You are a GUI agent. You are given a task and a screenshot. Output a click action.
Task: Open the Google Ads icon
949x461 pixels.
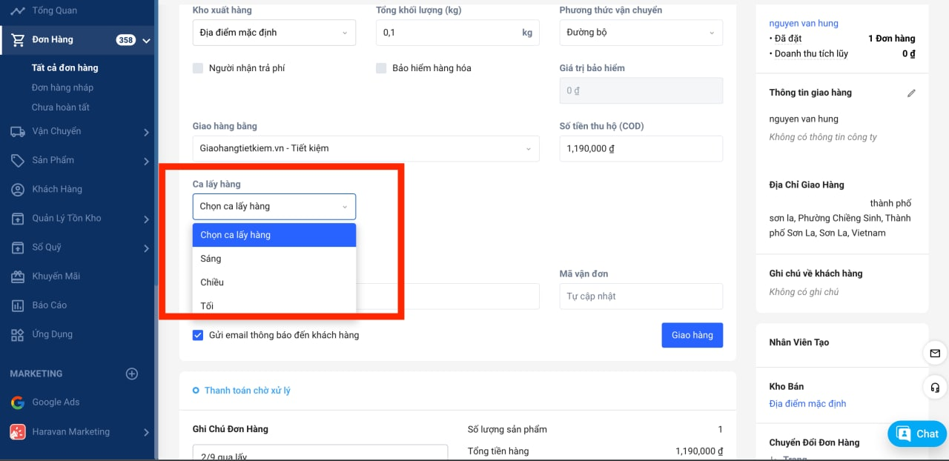[18, 402]
